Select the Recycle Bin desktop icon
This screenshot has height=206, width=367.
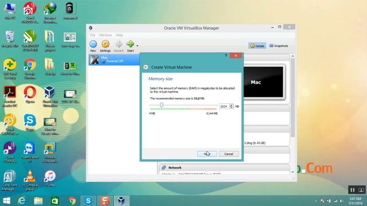[10, 39]
